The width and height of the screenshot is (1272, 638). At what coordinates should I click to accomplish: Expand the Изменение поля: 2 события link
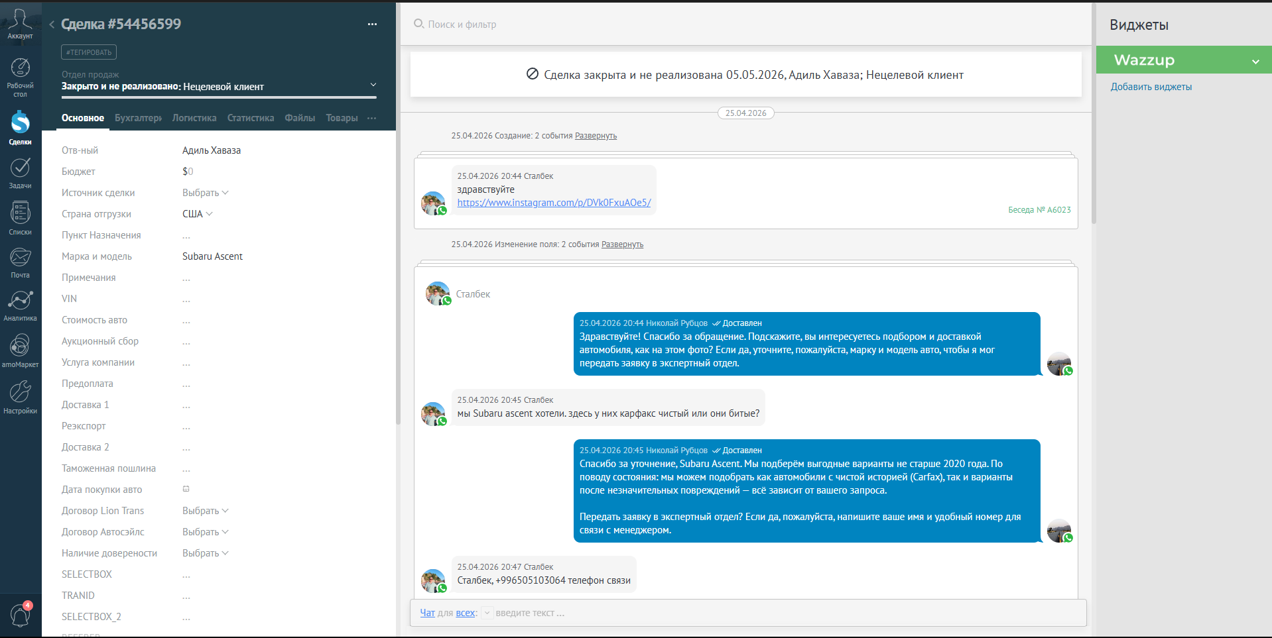622,244
